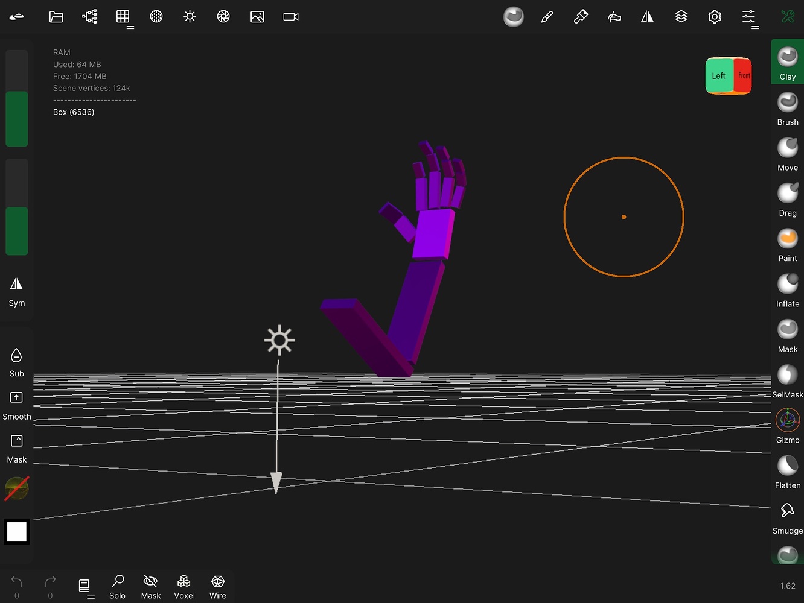Screen dimensions: 804x603
Task: Choose the SelMask tool
Action: pyautogui.click(x=787, y=381)
